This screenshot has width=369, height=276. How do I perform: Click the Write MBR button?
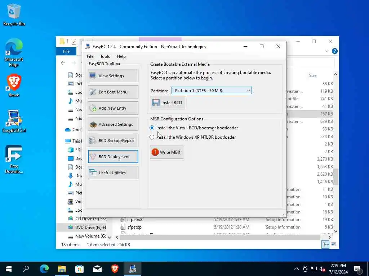click(x=166, y=152)
